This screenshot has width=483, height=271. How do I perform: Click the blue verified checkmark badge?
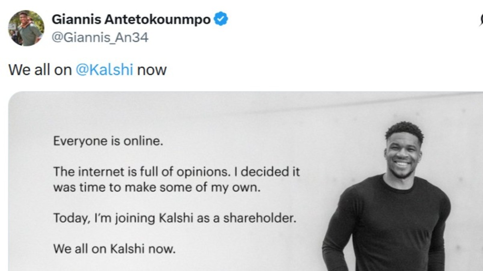pyautogui.click(x=220, y=19)
